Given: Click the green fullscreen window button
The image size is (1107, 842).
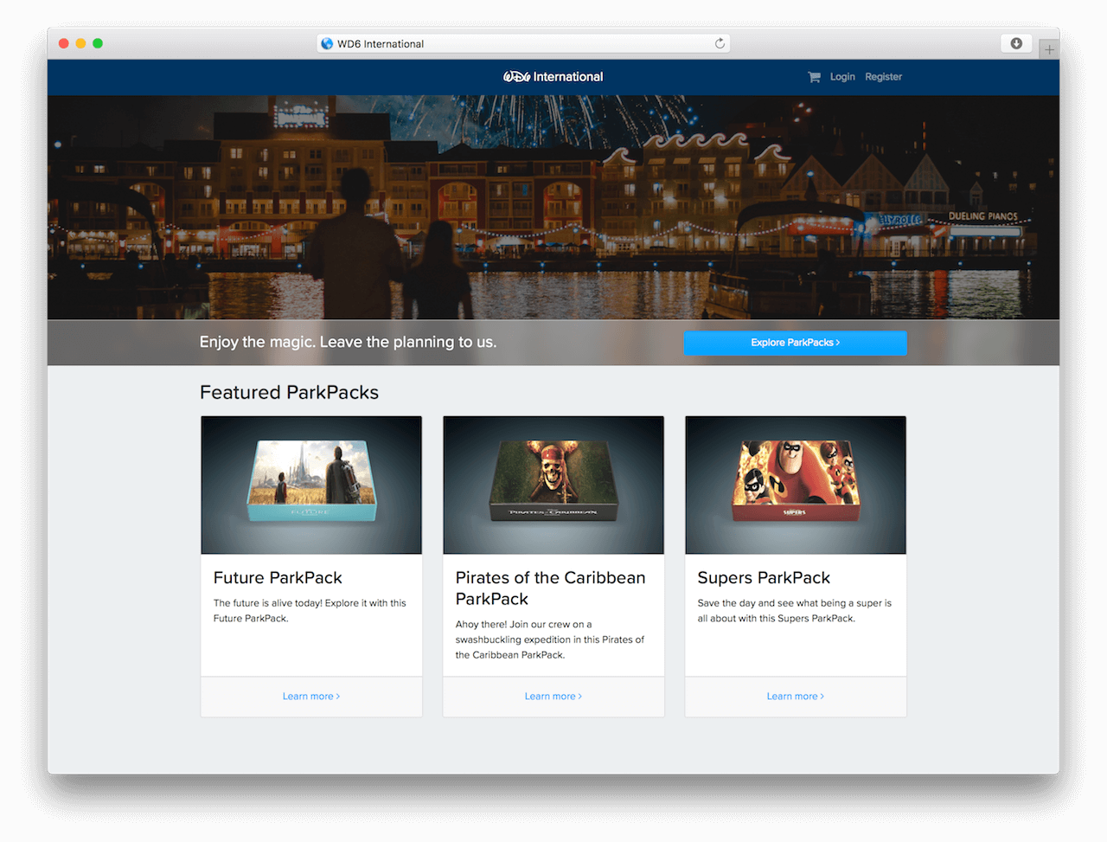Looking at the screenshot, I should 98,43.
